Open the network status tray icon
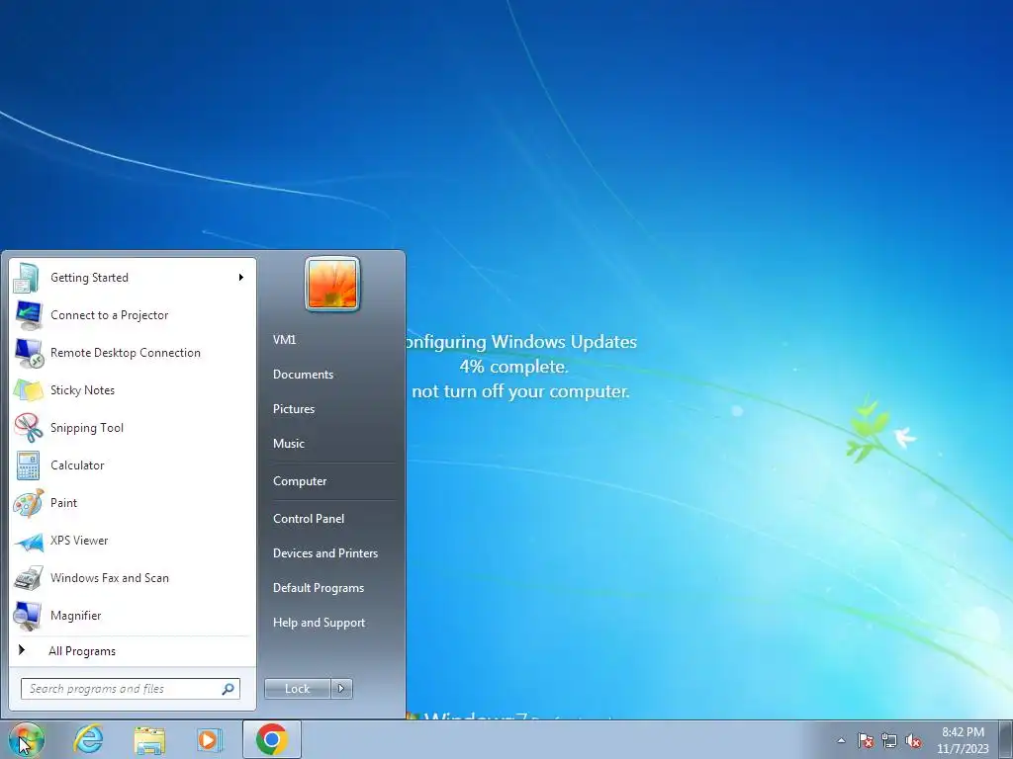Screen dimensions: 1013x759 (889, 741)
